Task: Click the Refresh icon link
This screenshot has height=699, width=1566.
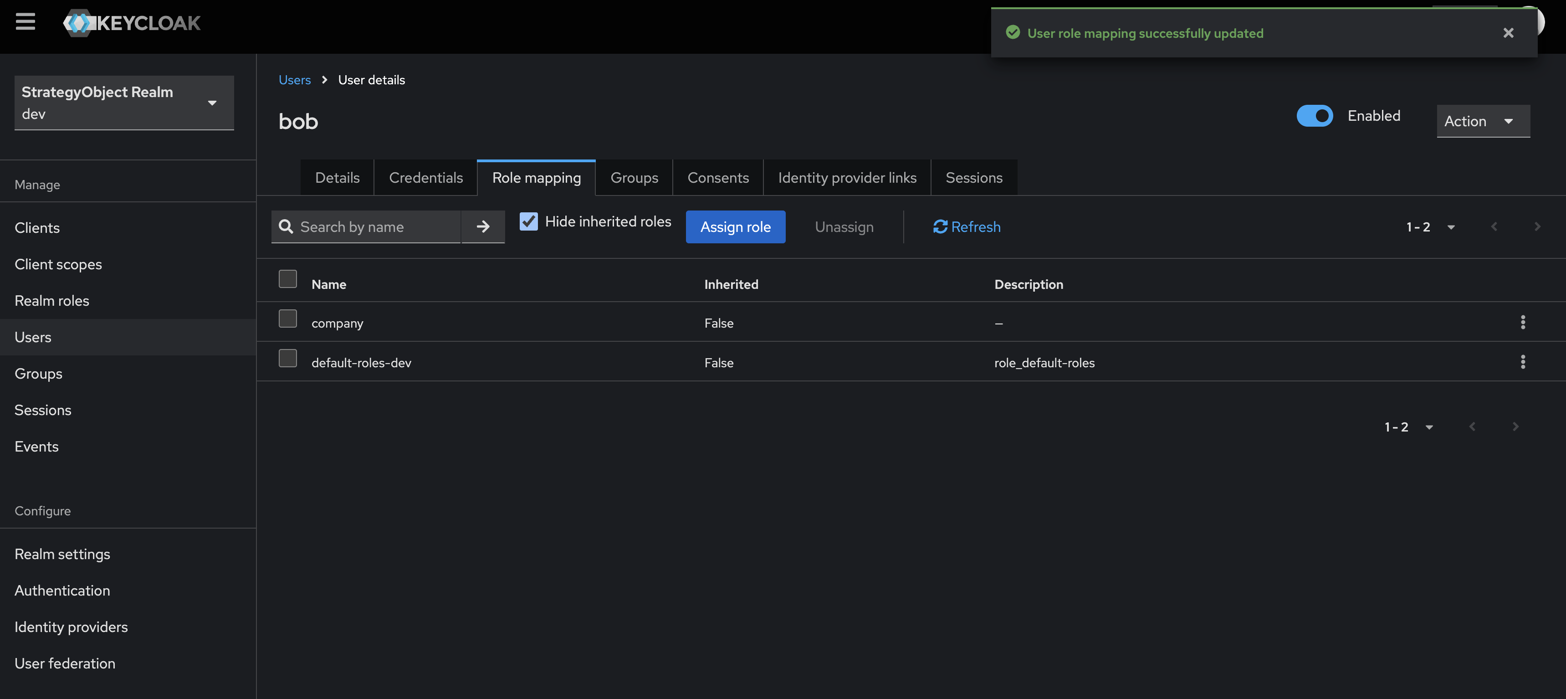Action: (x=967, y=227)
